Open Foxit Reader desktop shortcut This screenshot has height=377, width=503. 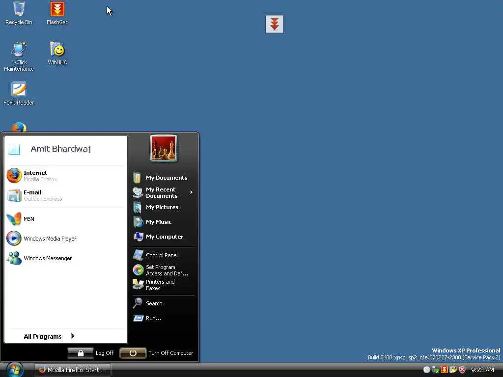[19, 94]
